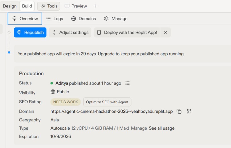Open Adjust settings

coord(70,32)
